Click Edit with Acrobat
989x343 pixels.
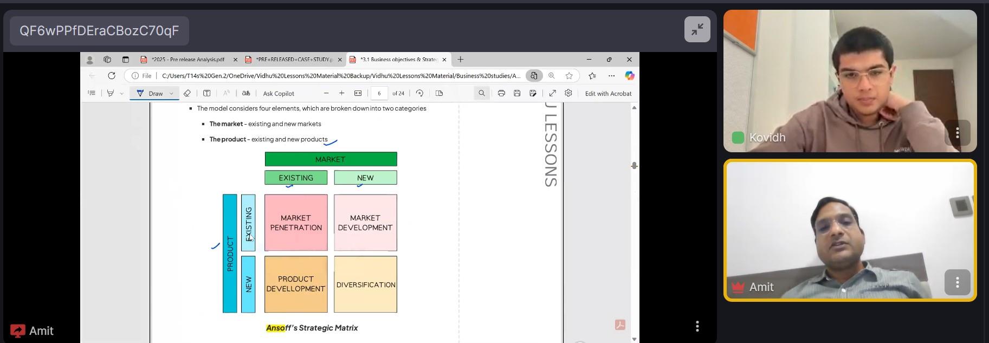(608, 93)
